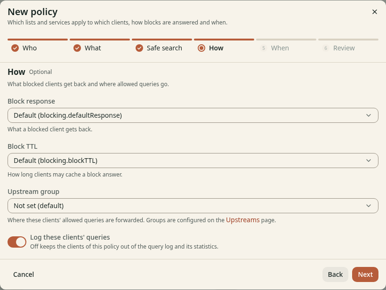Click the Who step checkmark icon
Image resolution: width=386 pixels, height=290 pixels.
pos(15,48)
